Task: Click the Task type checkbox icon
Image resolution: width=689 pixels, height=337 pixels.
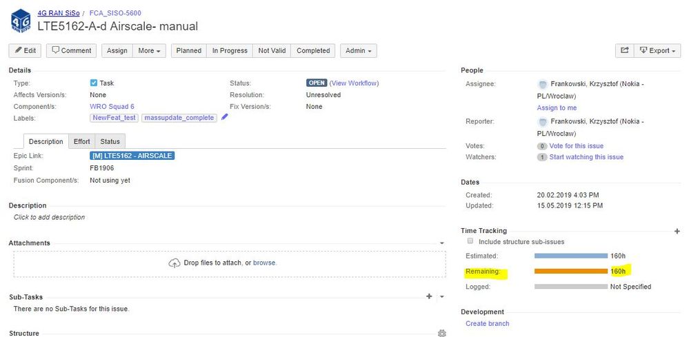Action: click(x=94, y=83)
